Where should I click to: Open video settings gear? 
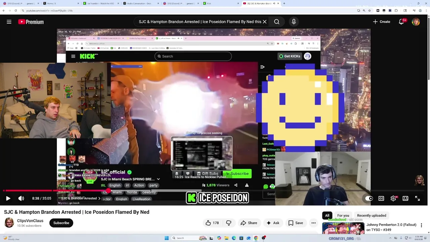click(x=393, y=198)
